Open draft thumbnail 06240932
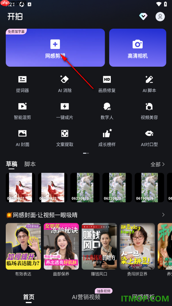The image size is (172, 306). click(x=53, y=187)
